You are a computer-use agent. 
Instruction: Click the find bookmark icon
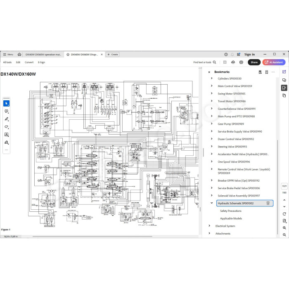[x=260, y=72]
